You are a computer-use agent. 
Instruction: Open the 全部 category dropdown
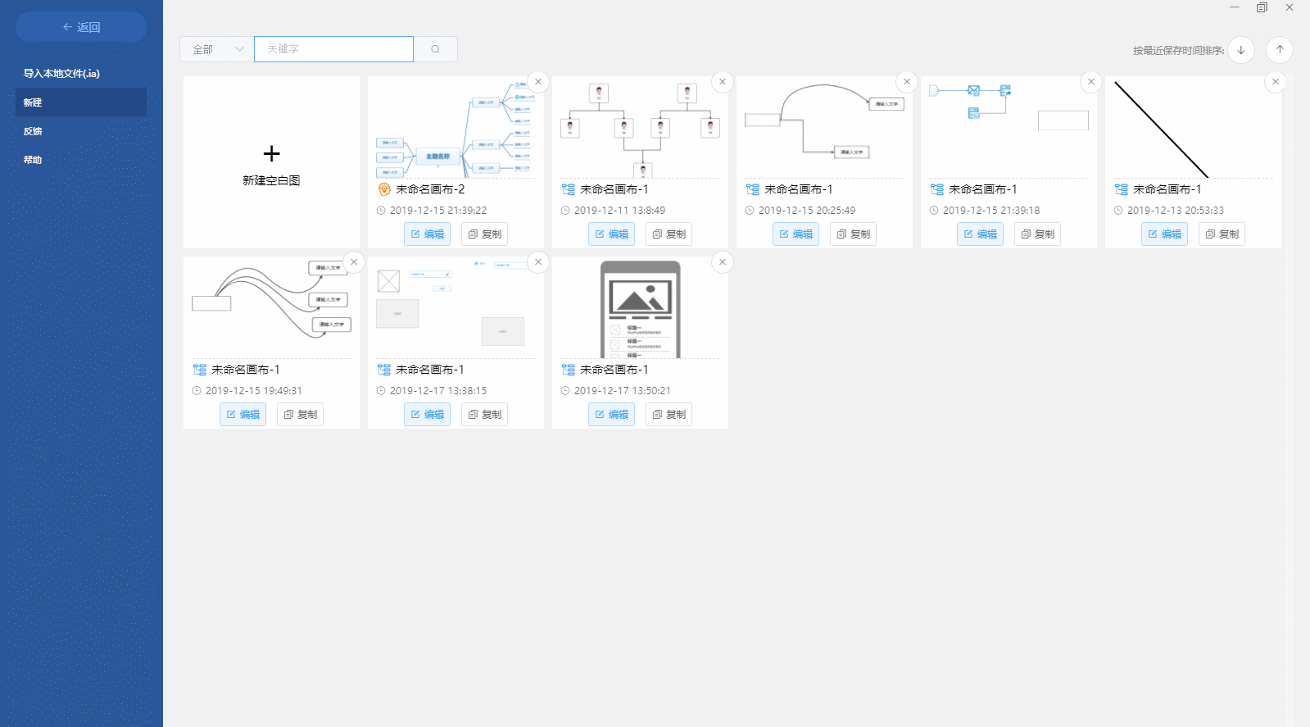point(217,49)
